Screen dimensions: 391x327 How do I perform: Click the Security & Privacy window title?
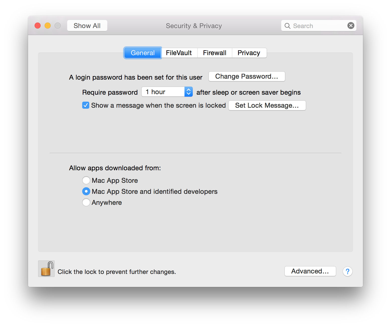pyautogui.click(x=194, y=26)
